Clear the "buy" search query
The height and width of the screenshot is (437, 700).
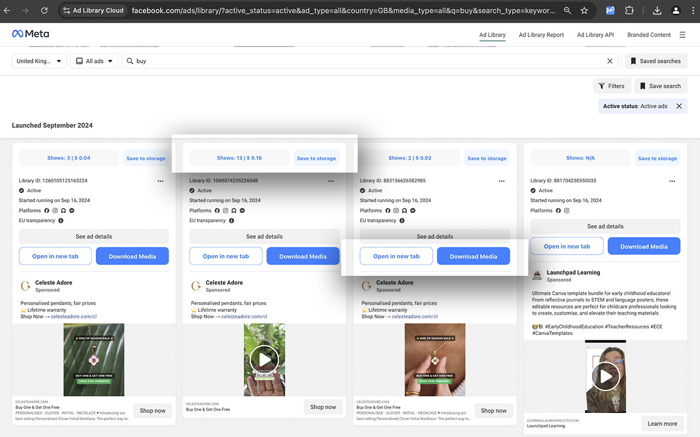(x=610, y=61)
